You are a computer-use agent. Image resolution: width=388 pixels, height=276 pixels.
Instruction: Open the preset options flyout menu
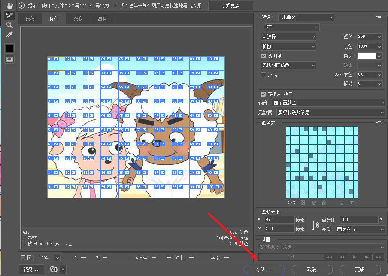tap(378, 17)
